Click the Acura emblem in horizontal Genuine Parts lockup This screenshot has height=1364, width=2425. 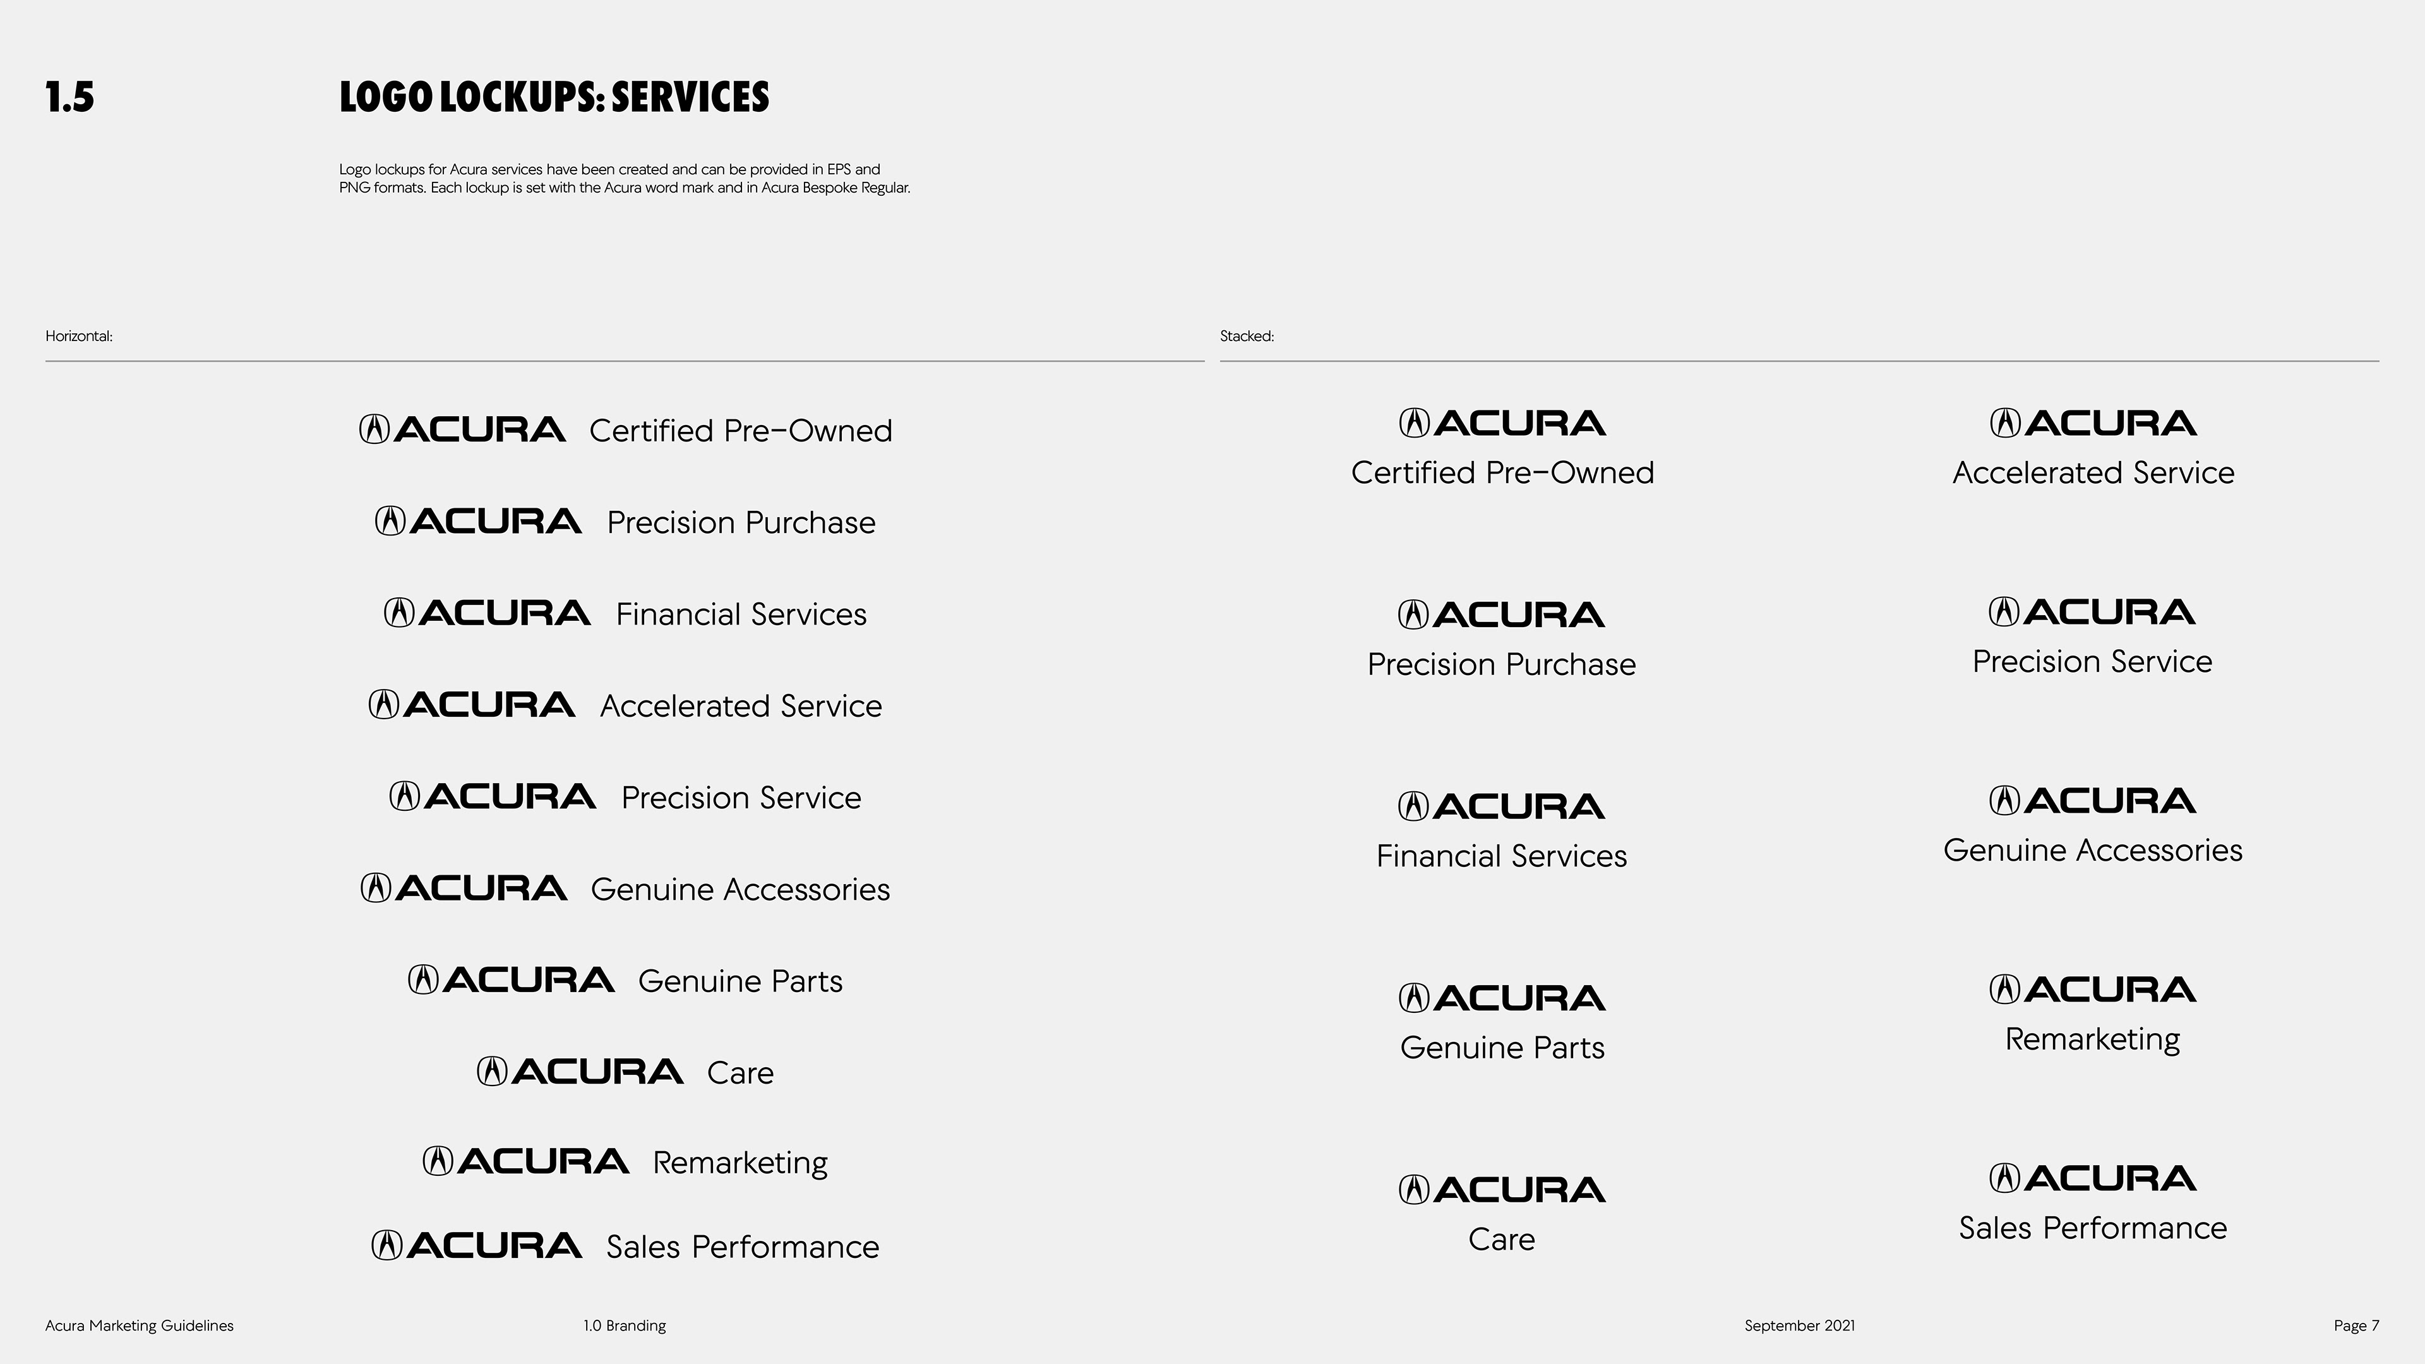click(422, 980)
